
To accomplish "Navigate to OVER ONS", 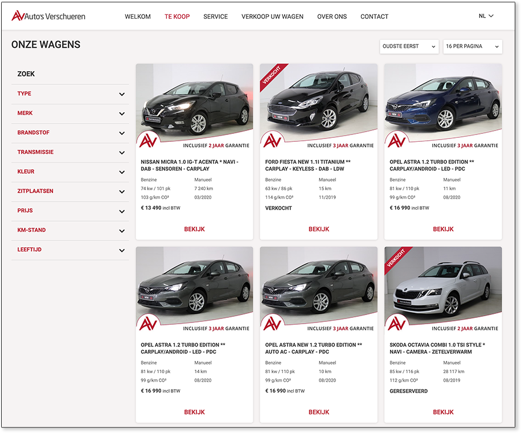I will click(x=332, y=17).
